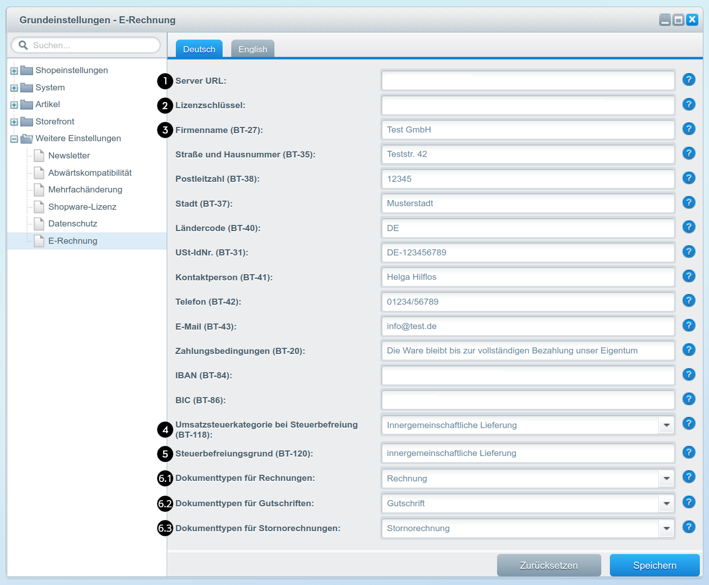
Task: Open the Dokumenttypen für Rechnungen dropdown
Action: coord(666,478)
